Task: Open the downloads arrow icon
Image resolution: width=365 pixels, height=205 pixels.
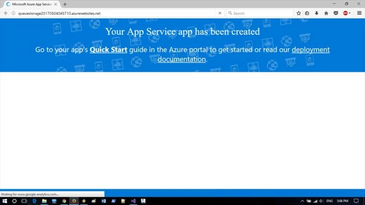Action: [x=317, y=13]
